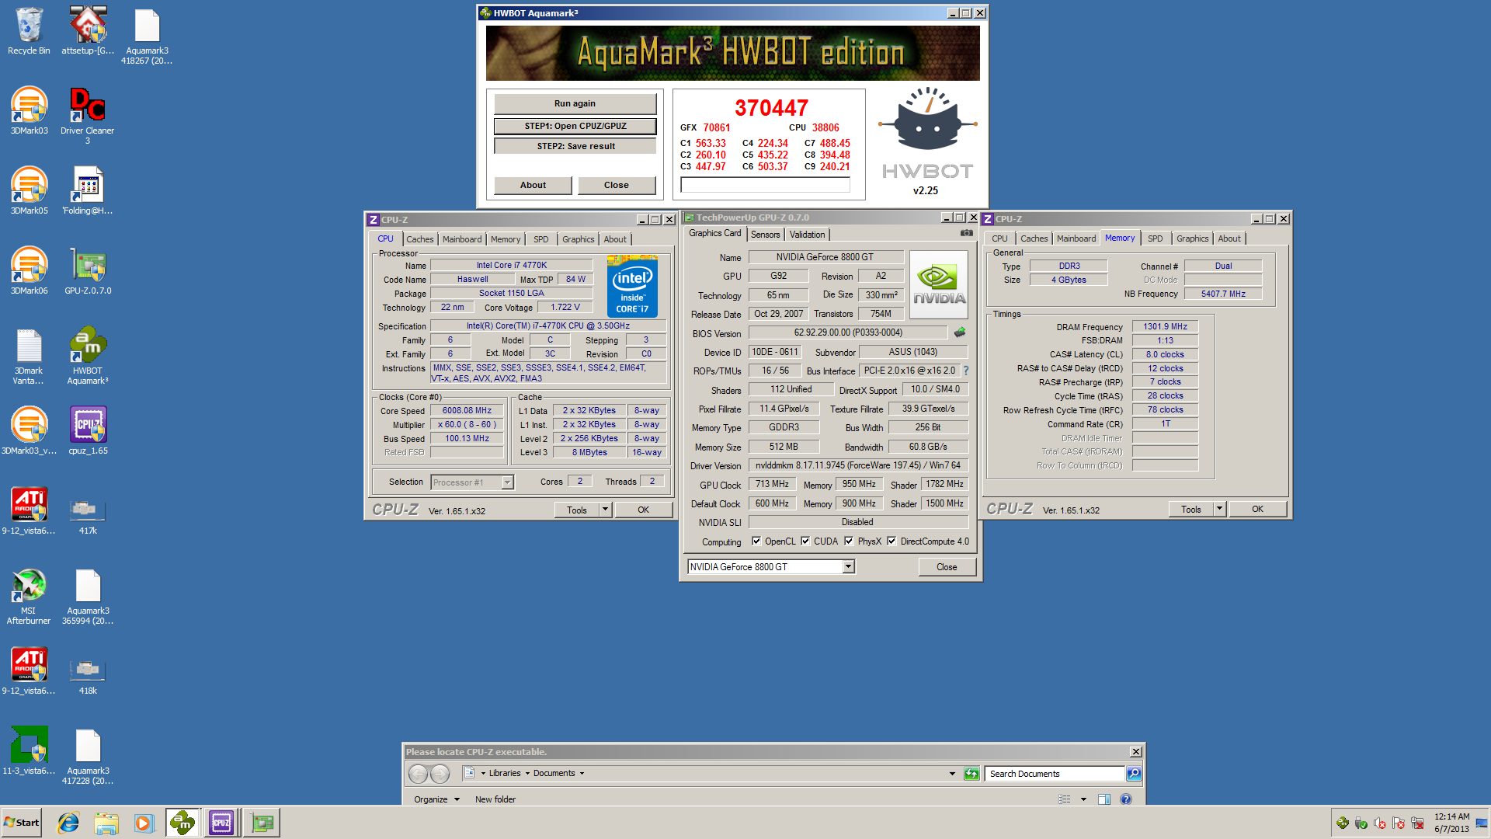Viewport: 1491px width, 839px height.
Task: Toggle the preview pane icon in file dialog
Action: [1103, 799]
